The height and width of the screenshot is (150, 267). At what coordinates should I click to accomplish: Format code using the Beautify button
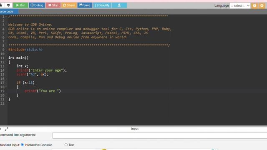[102, 5]
